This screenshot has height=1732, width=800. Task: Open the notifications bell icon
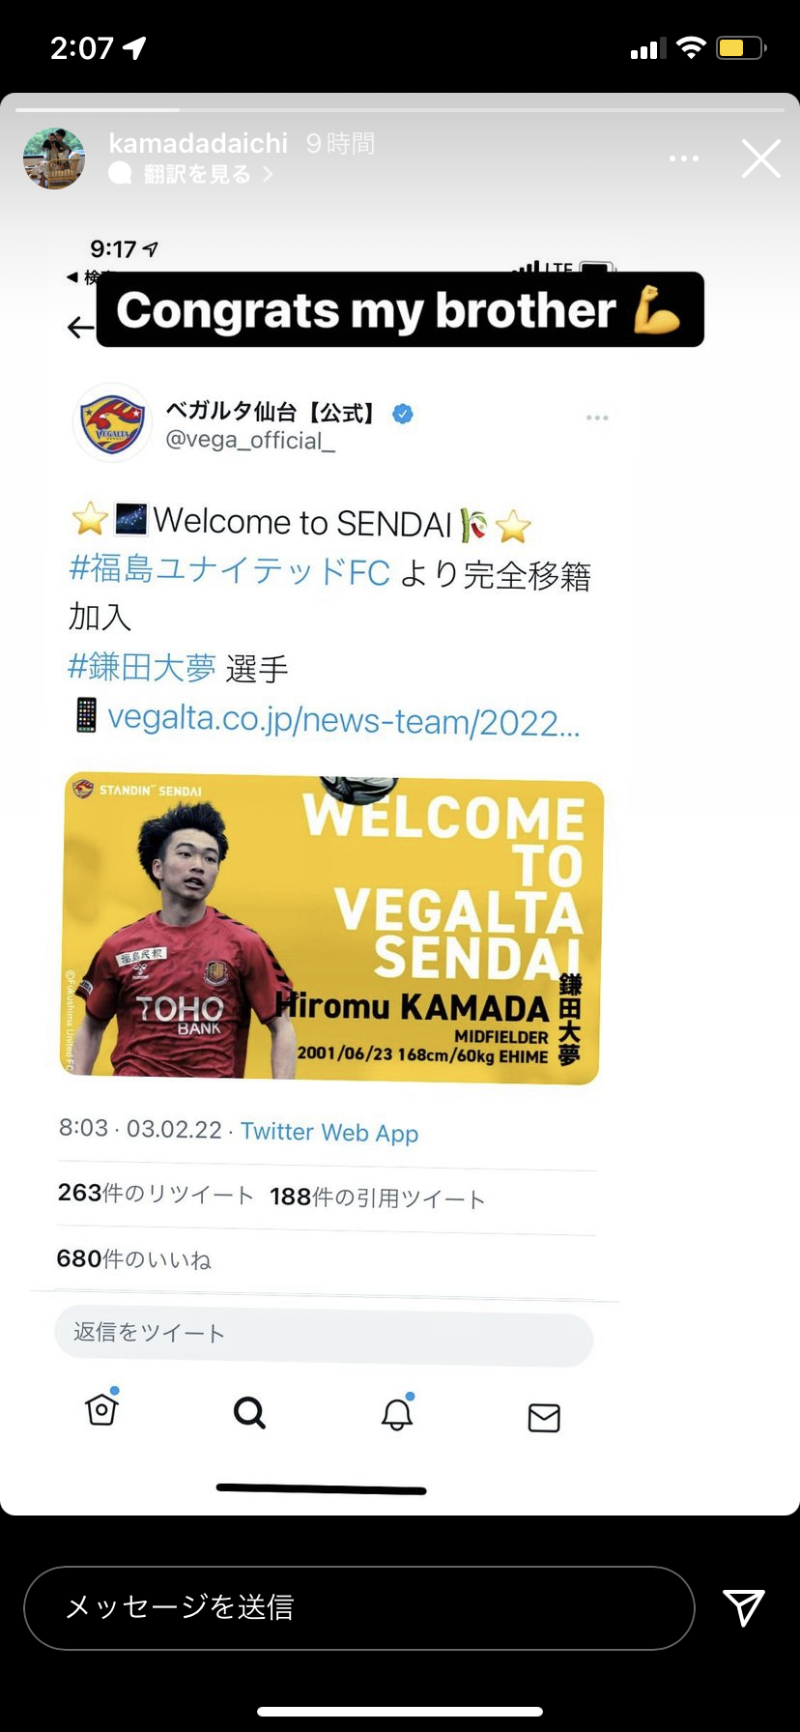point(397,1412)
